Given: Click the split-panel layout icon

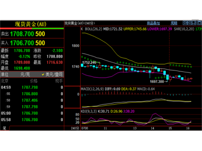Looking at the screenshot, I should [194, 23].
